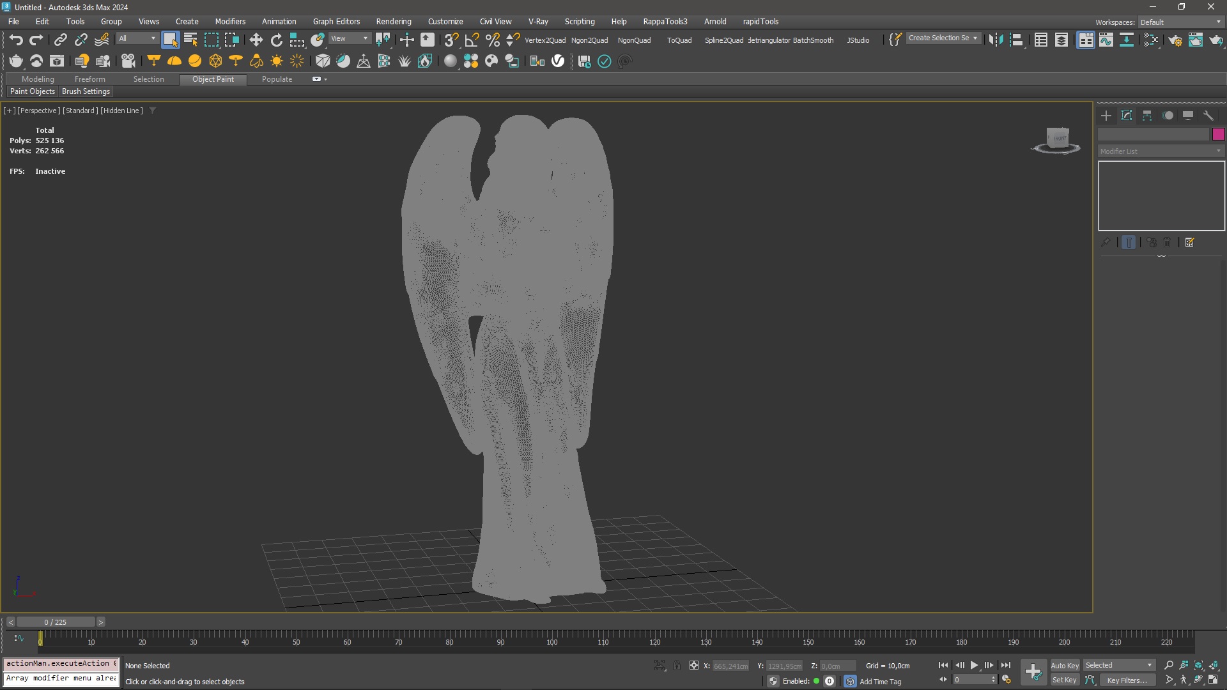Activate the Rotate tool
The height and width of the screenshot is (690, 1227).
tap(276, 40)
